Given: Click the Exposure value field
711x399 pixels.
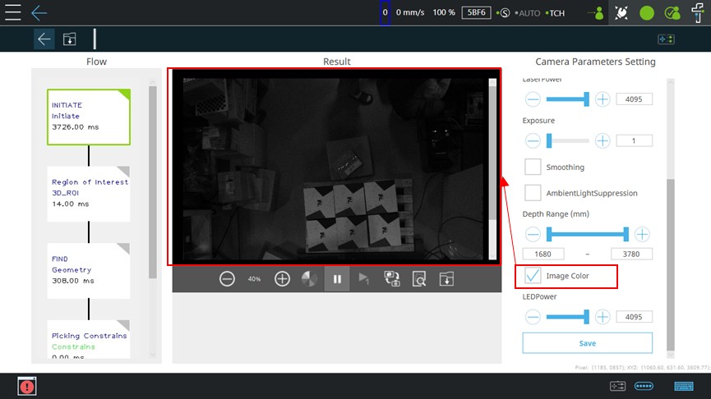Looking at the screenshot, I should pyautogui.click(x=634, y=141).
